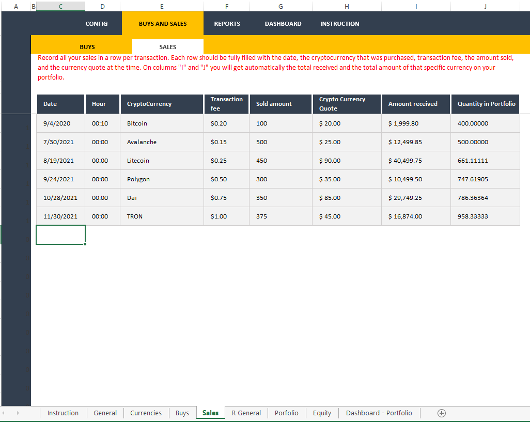The image size is (530, 422).
Task: Select the amount received cell $ 1,999.80
Action: tap(416, 123)
